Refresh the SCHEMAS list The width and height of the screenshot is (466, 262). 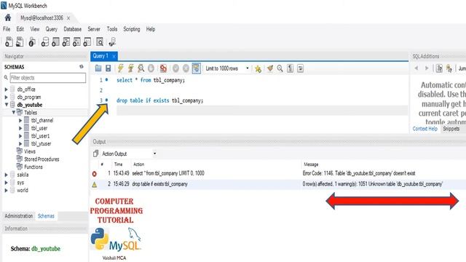[82, 66]
